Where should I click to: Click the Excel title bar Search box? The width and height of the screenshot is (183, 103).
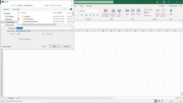click(94, 2)
